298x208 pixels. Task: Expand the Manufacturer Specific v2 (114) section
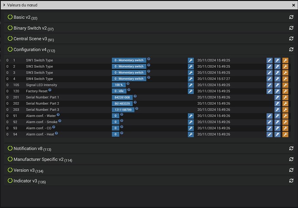click(40, 159)
